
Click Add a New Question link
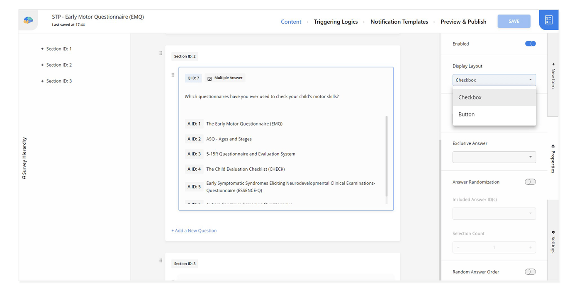tap(194, 230)
